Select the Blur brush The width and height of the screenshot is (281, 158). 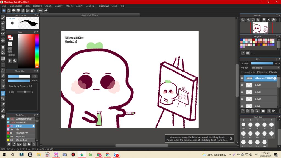pyautogui.click(x=21, y=129)
